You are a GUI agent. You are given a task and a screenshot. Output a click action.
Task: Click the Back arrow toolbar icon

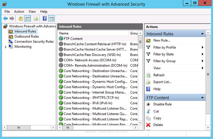[6, 18]
